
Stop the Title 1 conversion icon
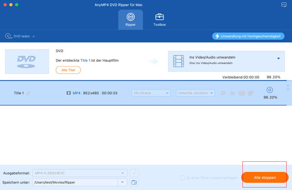(270, 90)
